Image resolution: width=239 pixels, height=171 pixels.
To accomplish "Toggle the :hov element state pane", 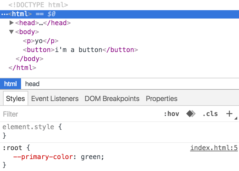I will [x=171, y=114].
